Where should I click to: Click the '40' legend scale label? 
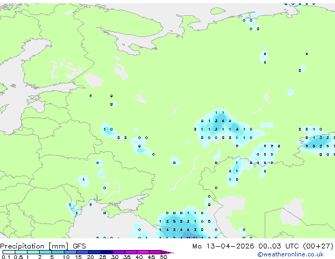139,257
